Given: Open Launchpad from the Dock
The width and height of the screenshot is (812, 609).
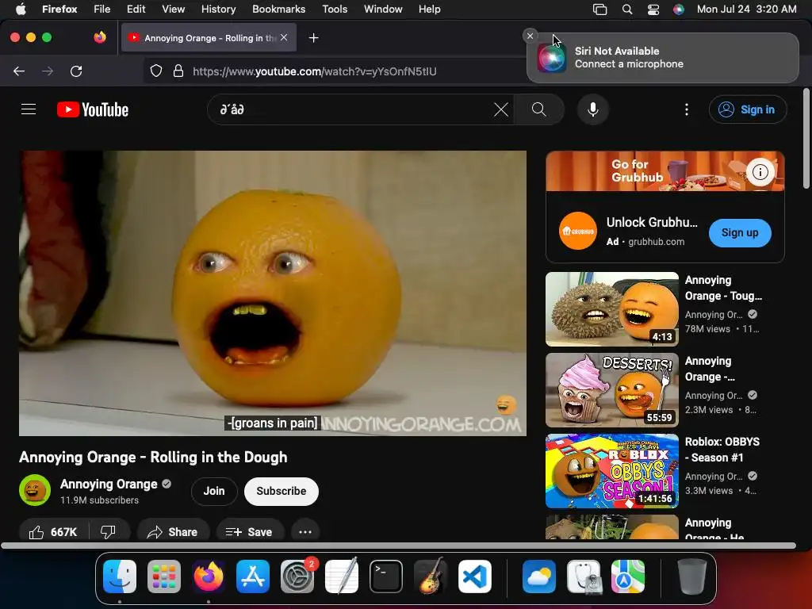Looking at the screenshot, I should (x=164, y=576).
